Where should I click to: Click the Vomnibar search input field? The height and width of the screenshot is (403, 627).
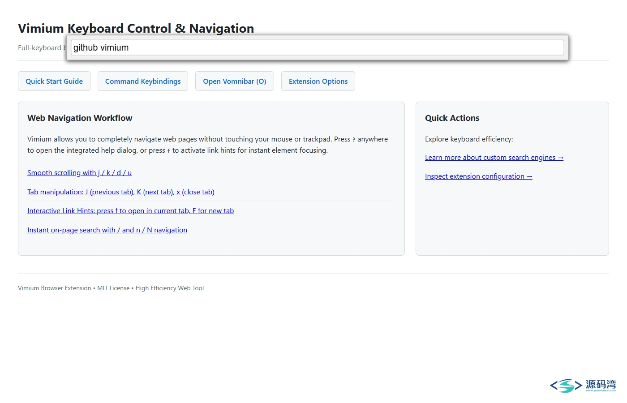[x=317, y=47]
